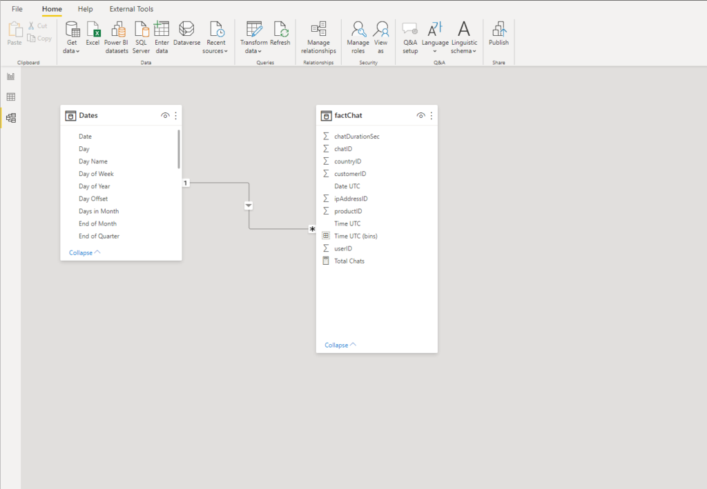Click the one-side relationship marker
The image size is (707, 489).
(x=185, y=183)
